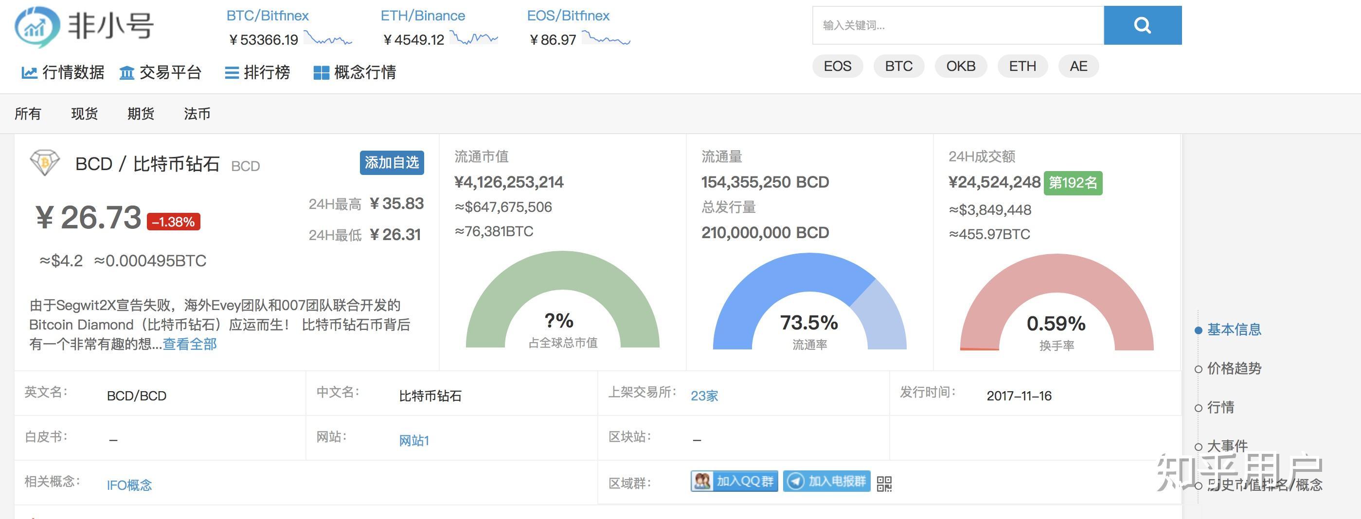Click the AE hot keyword tag
Image resolution: width=1361 pixels, height=519 pixels.
click(x=1078, y=67)
